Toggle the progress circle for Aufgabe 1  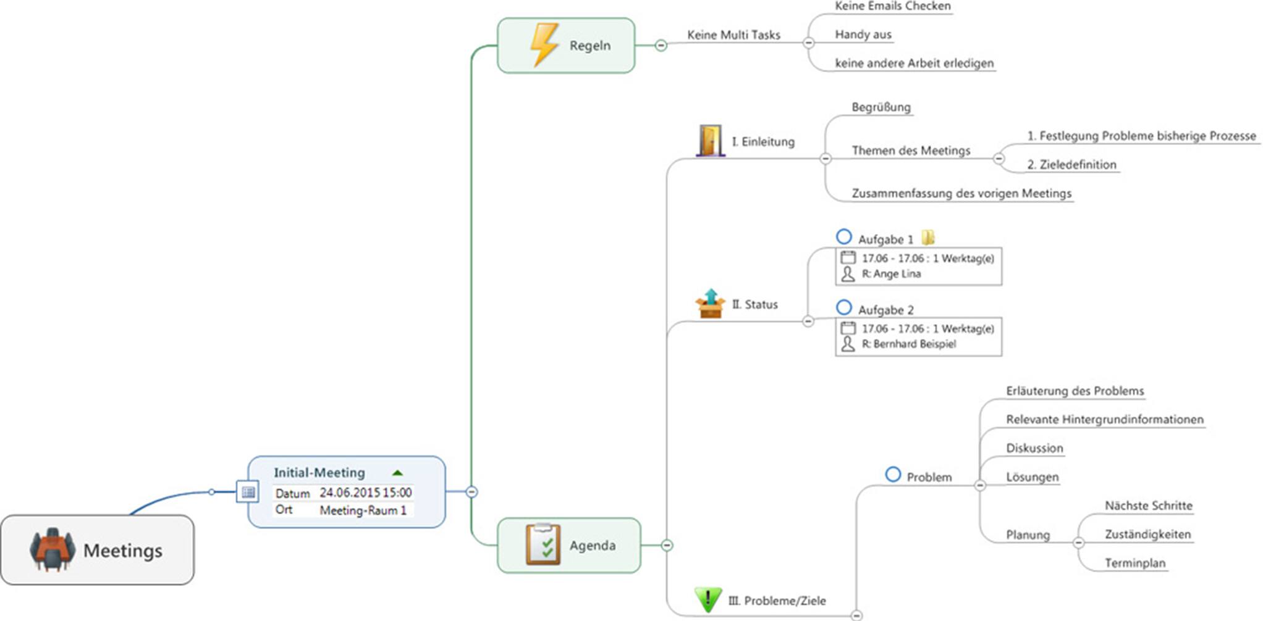coord(843,237)
